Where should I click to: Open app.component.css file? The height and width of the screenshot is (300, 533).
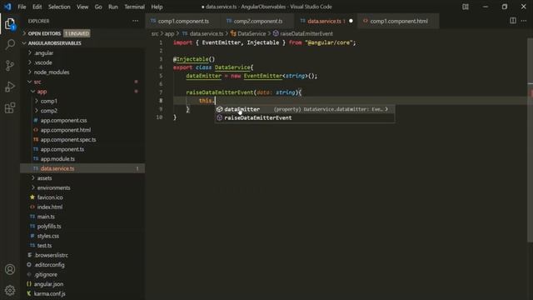tap(63, 120)
